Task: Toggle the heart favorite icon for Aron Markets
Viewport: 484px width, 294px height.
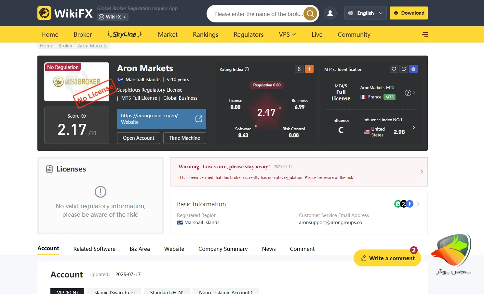Action: tap(394, 69)
